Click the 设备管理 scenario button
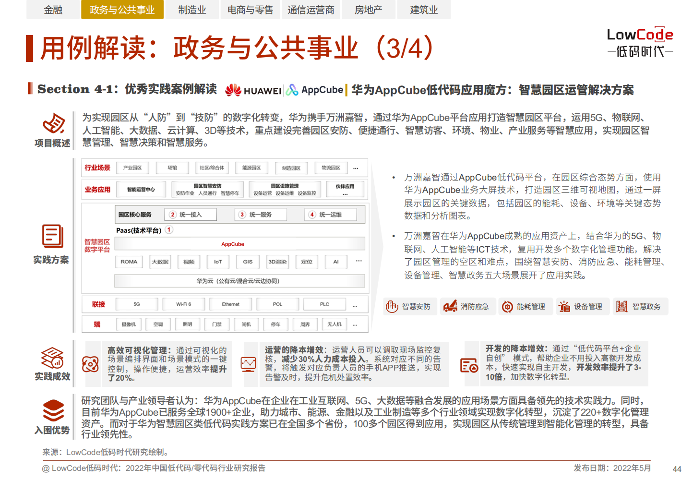693x480 pixels. (x=583, y=306)
